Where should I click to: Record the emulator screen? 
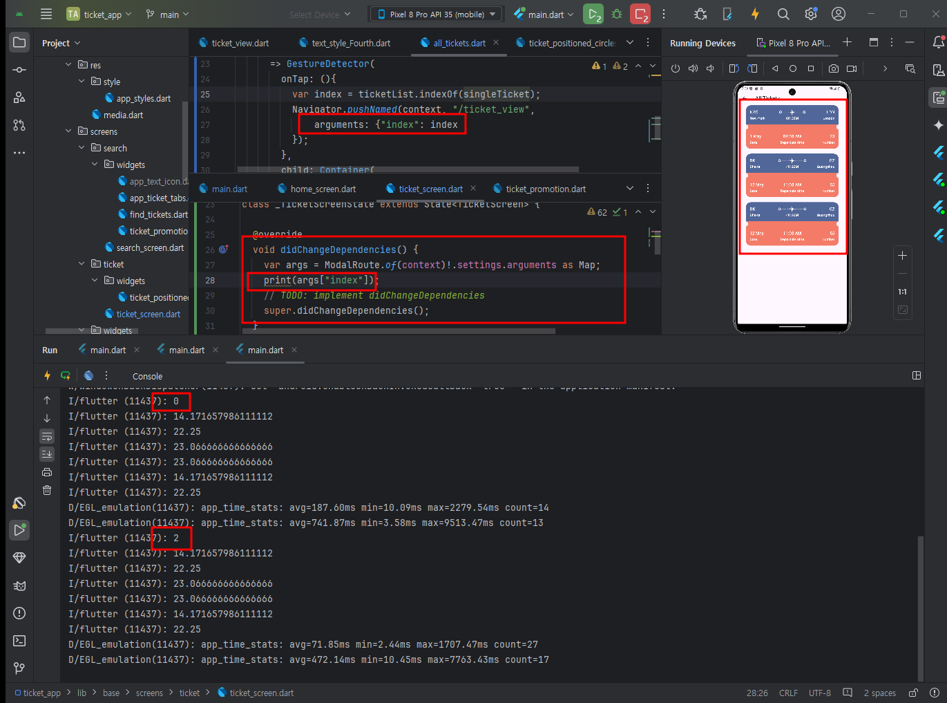[852, 68]
